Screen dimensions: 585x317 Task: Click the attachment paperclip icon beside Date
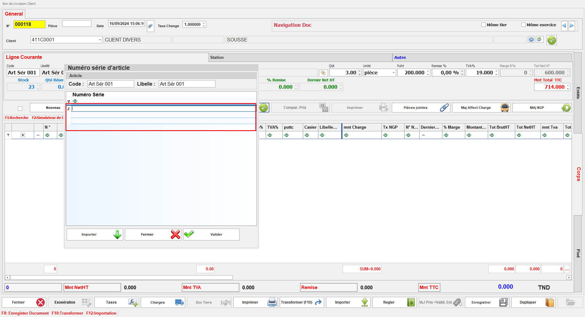(x=150, y=26)
